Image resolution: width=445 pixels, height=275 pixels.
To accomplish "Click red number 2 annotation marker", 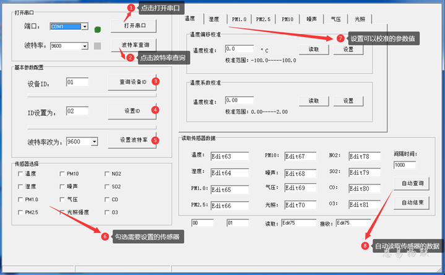I will (130, 58).
